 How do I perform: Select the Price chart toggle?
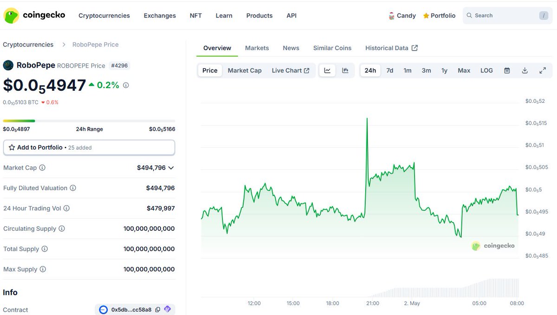coord(210,70)
